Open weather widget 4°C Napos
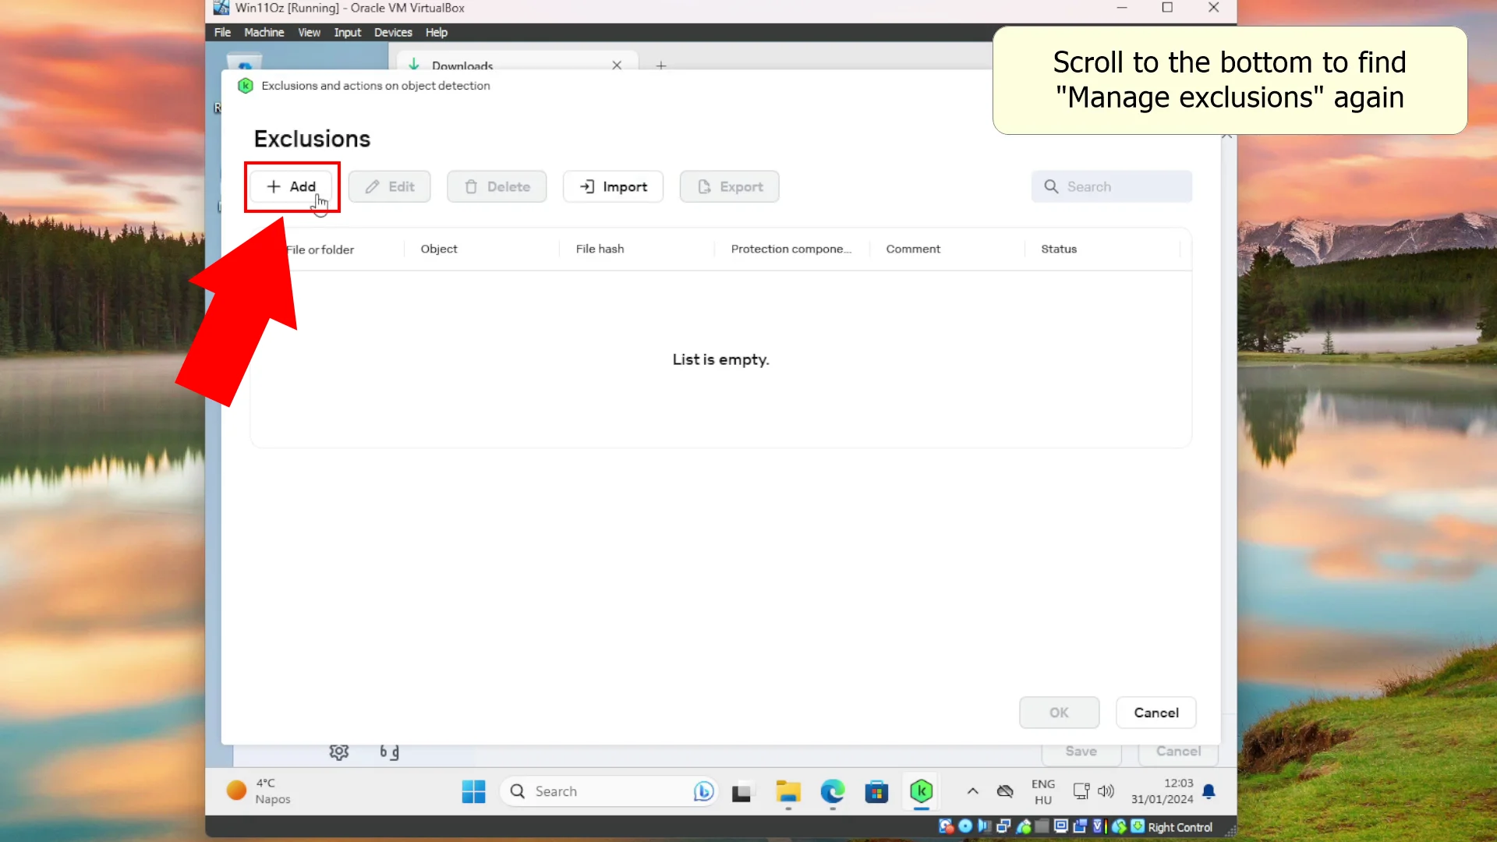 (x=260, y=791)
